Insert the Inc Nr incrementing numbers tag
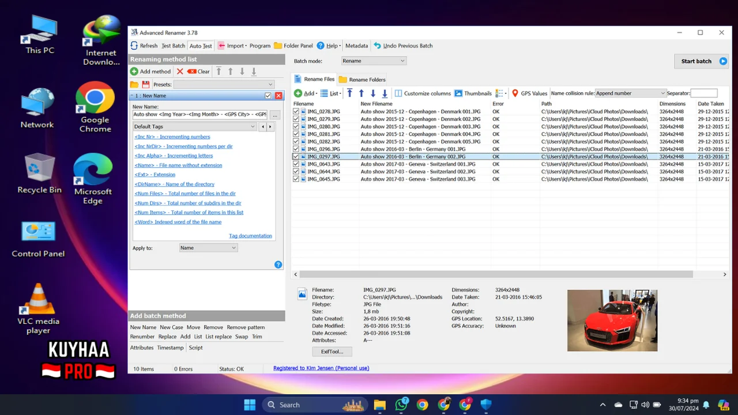The image size is (738, 415). pyautogui.click(x=172, y=137)
